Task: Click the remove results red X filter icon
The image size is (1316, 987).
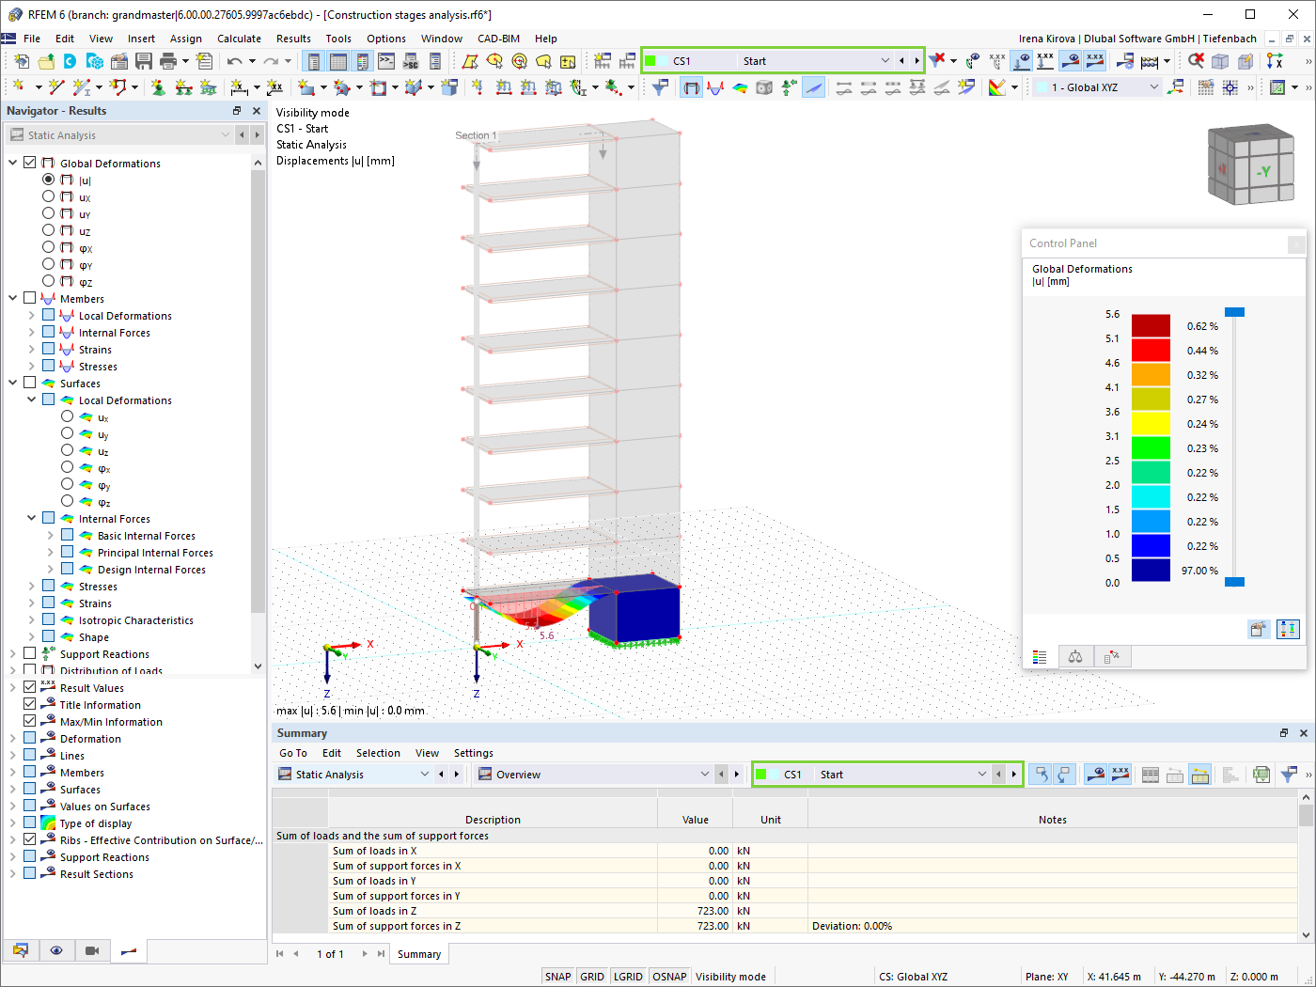Action: [x=937, y=61]
